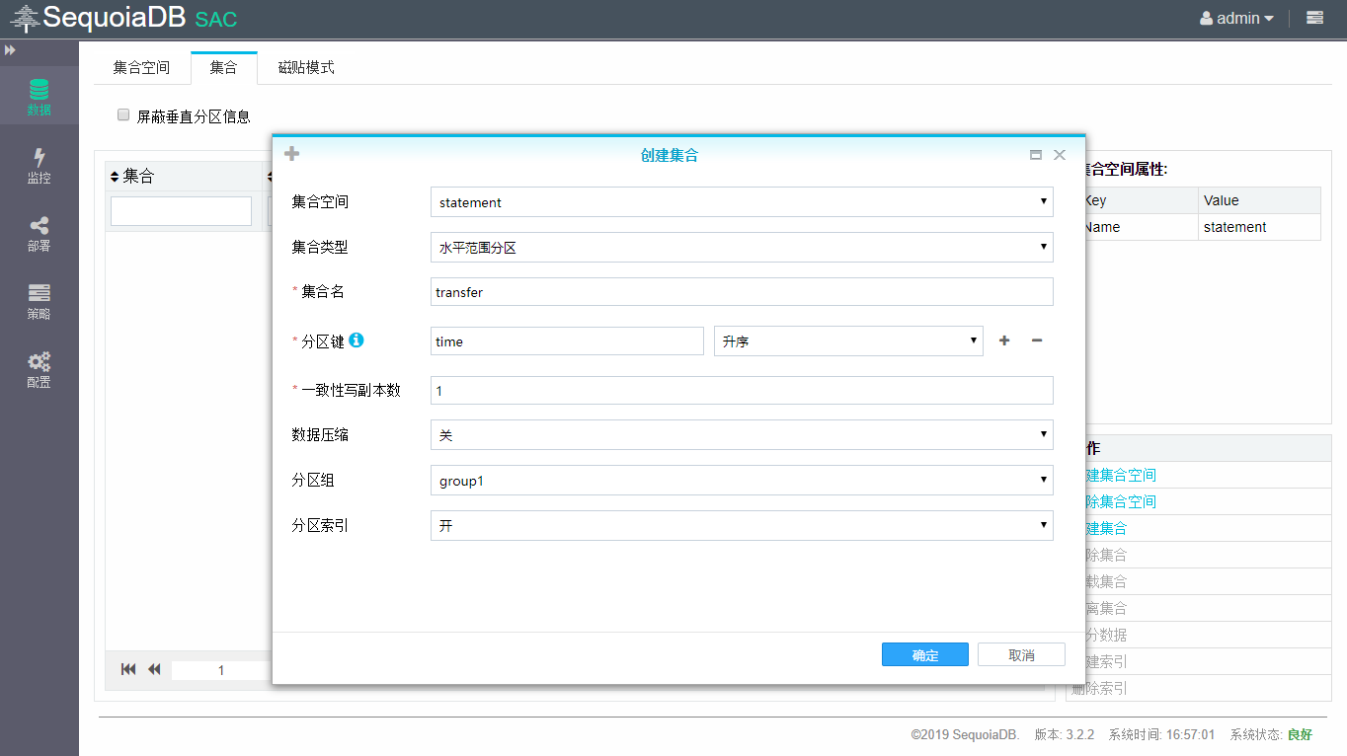1347x756 pixels.
Task: Open the 分区组 dropdown showing group1
Action: tap(742, 481)
